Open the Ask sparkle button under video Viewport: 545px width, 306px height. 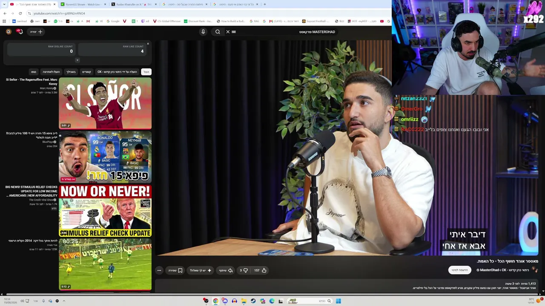[201, 270]
